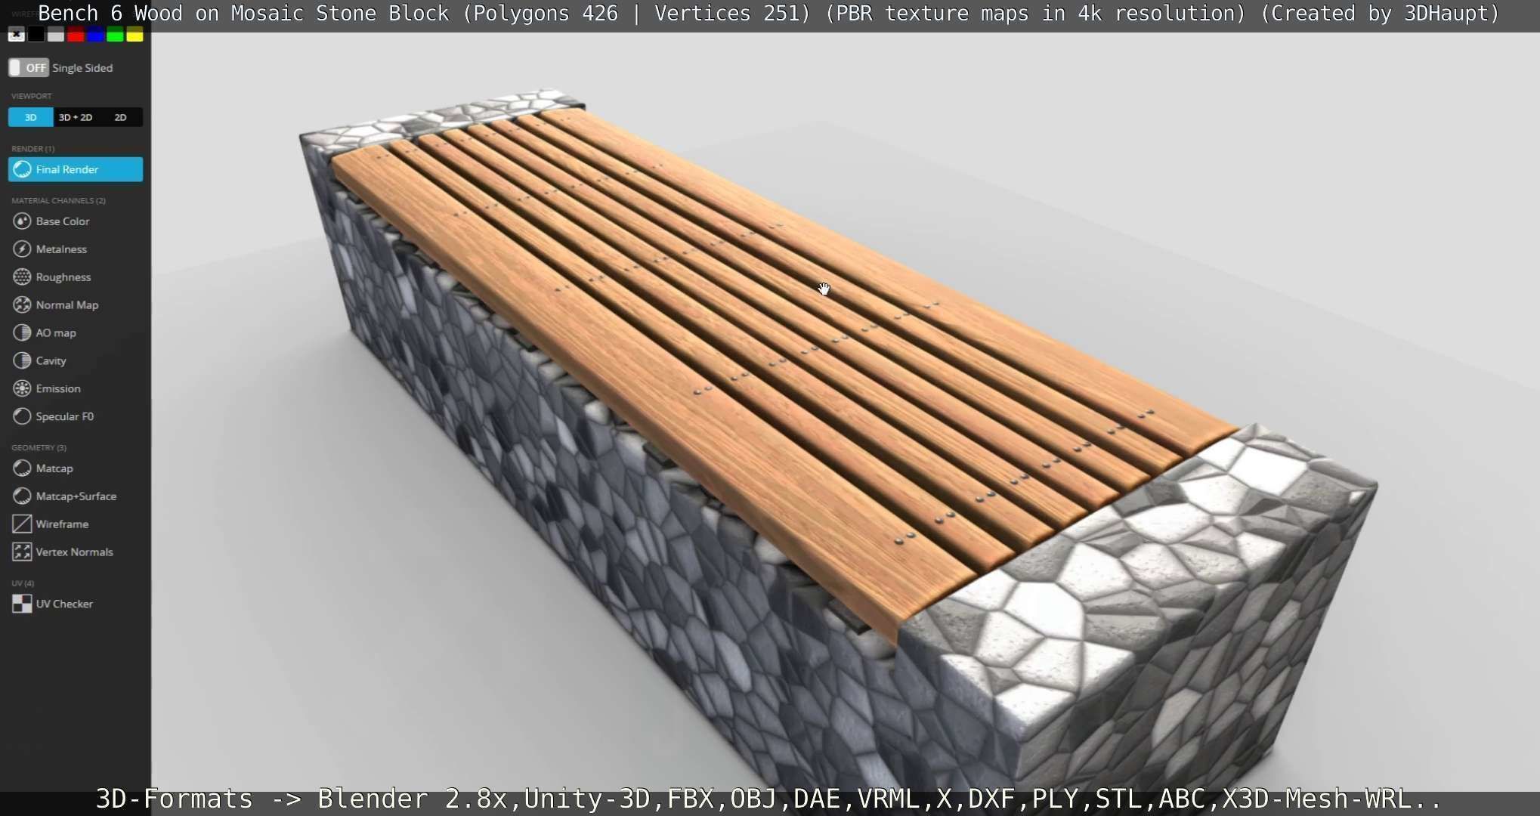
Task: Click the Wireframe icon
Action: point(22,524)
